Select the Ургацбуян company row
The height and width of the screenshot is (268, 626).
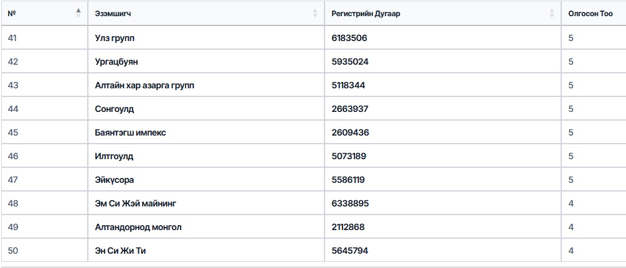click(x=116, y=62)
